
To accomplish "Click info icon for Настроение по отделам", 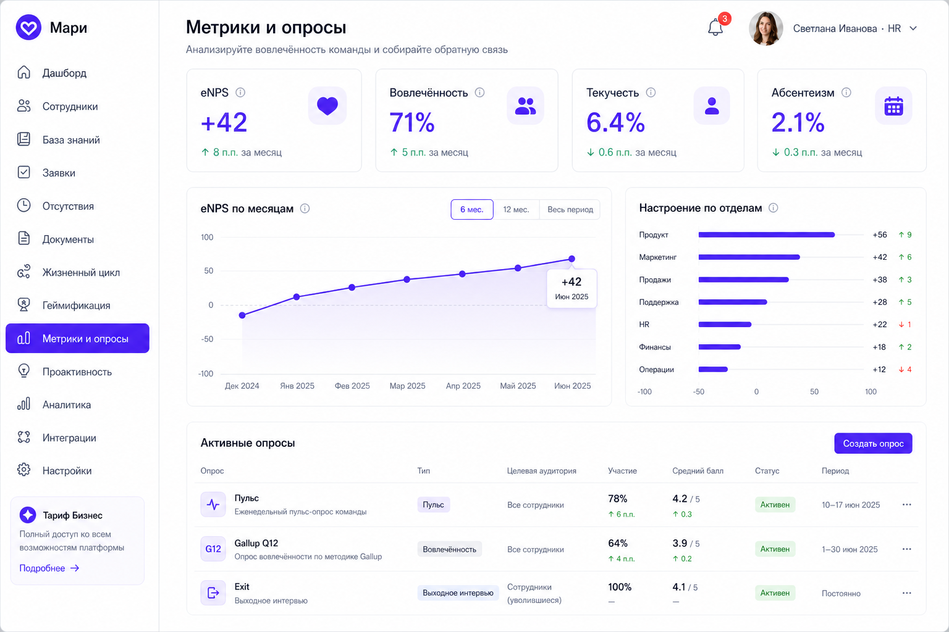I will (x=773, y=208).
